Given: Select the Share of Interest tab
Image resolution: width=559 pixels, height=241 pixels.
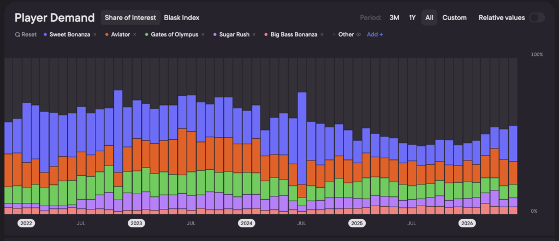Looking at the screenshot, I should (130, 17).
